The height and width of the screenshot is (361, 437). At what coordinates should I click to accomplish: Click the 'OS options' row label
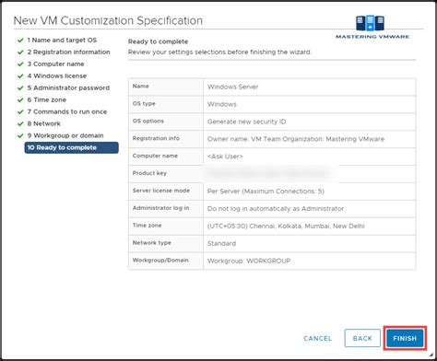point(148,121)
